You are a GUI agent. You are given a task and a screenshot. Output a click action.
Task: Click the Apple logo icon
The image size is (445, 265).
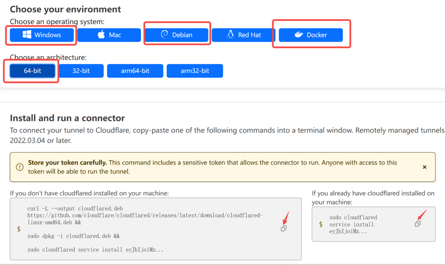pyautogui.click(x=101, y=35)
